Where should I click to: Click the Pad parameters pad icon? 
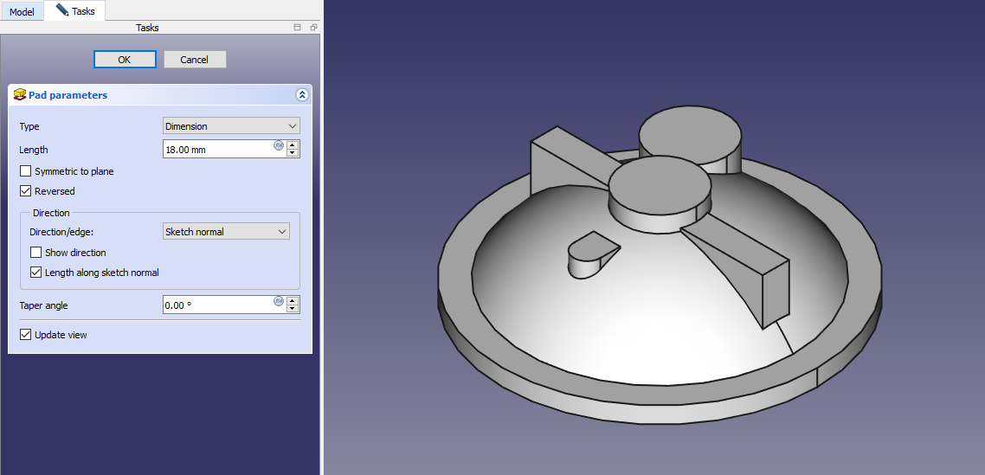(19, 94)
